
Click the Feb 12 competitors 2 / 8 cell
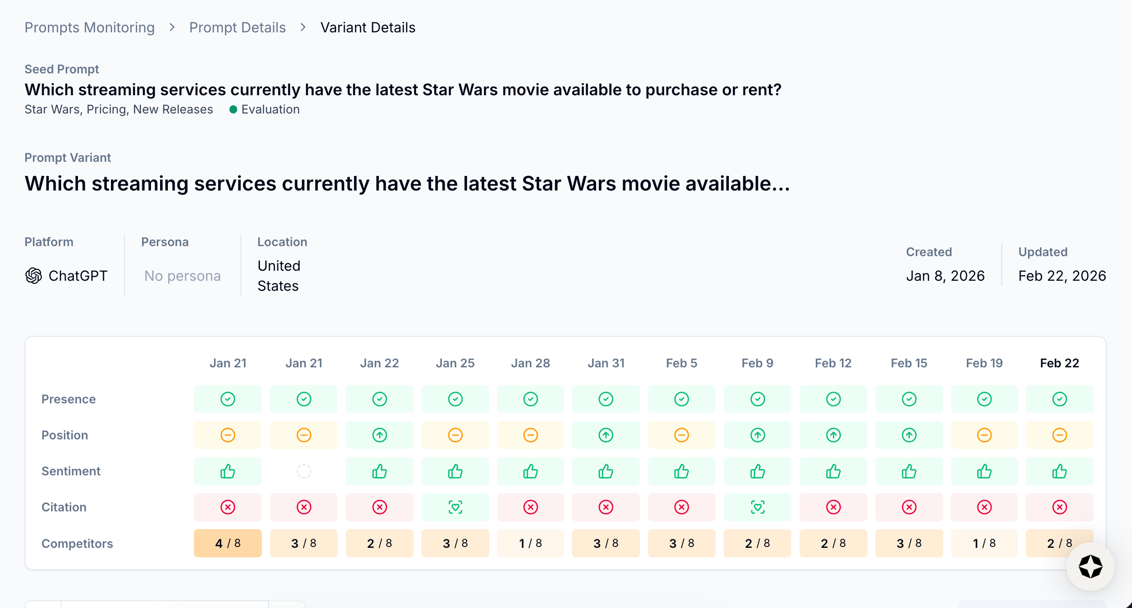(833, 543)
